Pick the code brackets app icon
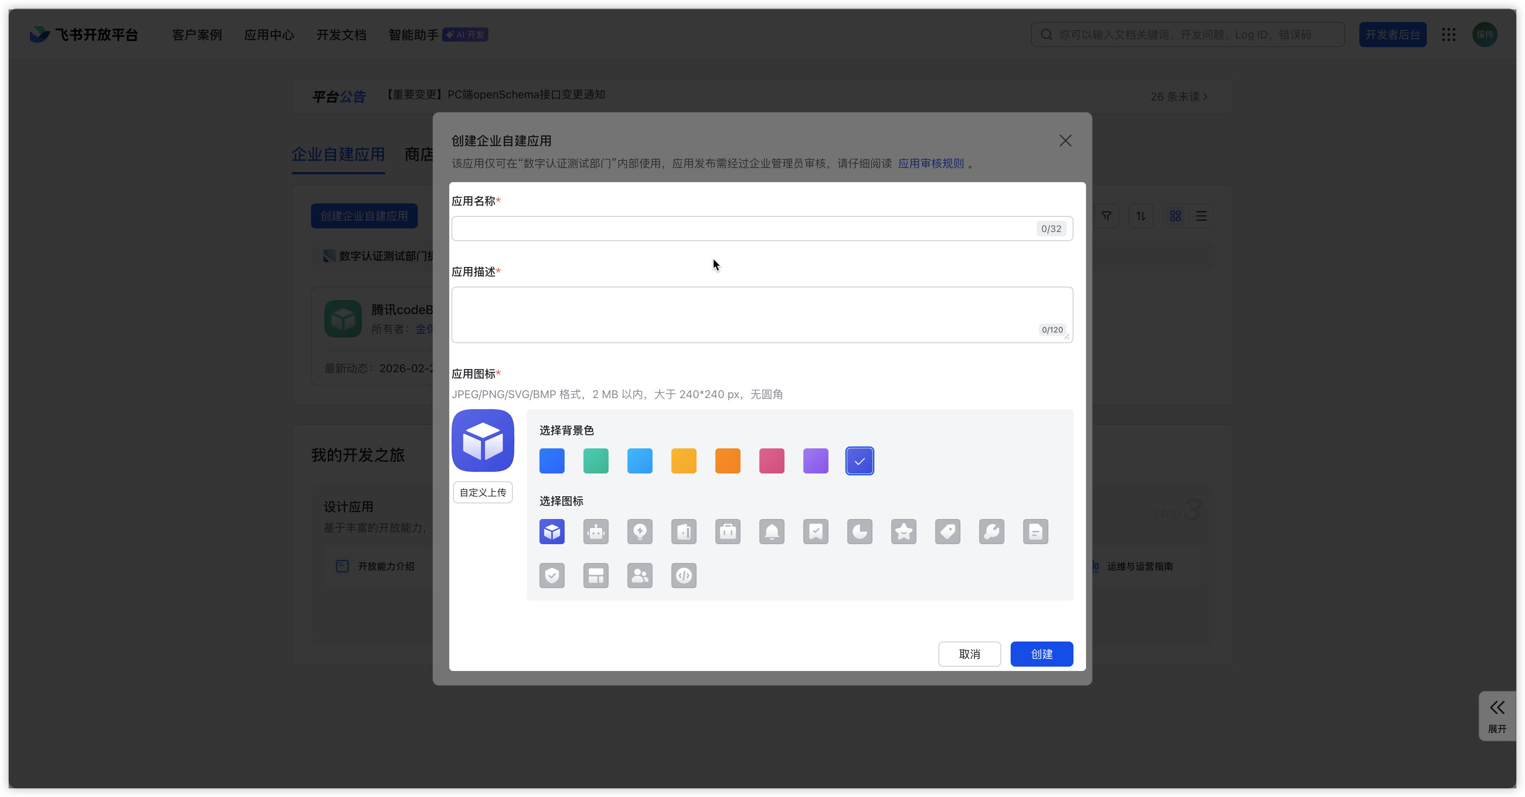 tap(684, 576)
